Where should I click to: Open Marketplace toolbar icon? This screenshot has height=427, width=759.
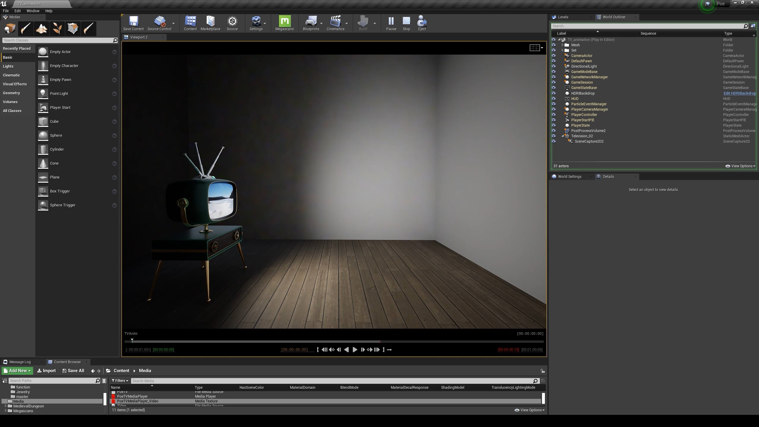pos(211,23)
